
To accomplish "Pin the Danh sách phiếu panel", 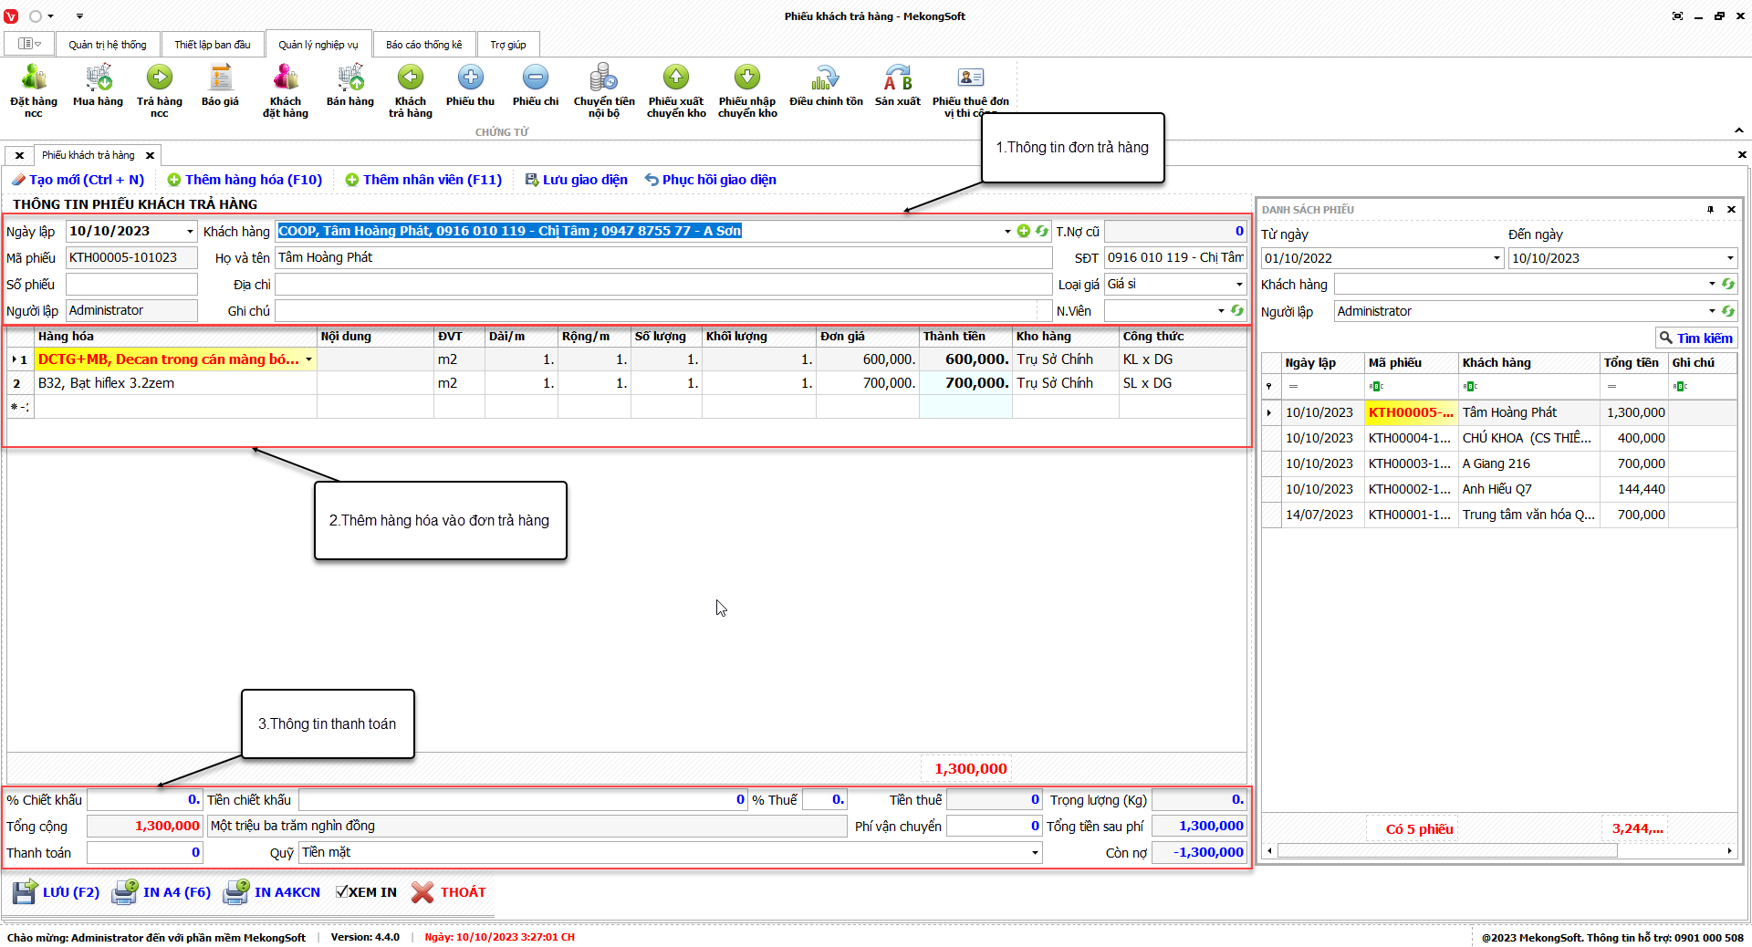I will [x=1710, y=210].
